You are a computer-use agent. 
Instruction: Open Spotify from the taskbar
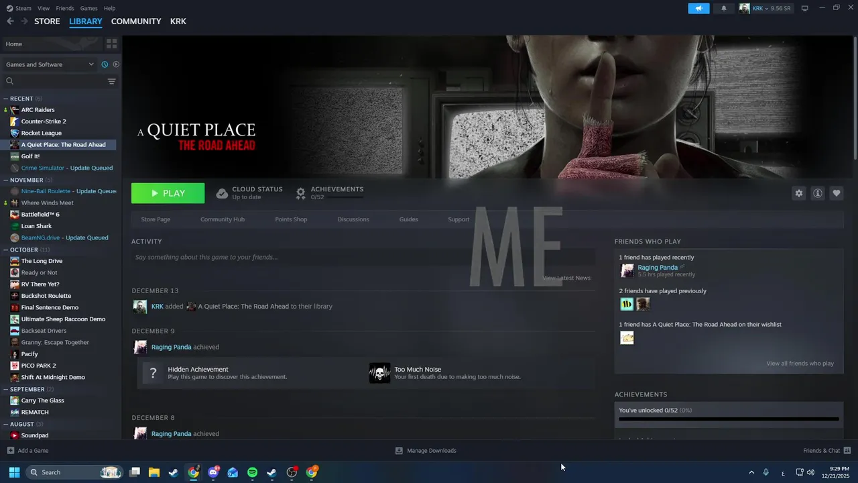pos(253,472)
